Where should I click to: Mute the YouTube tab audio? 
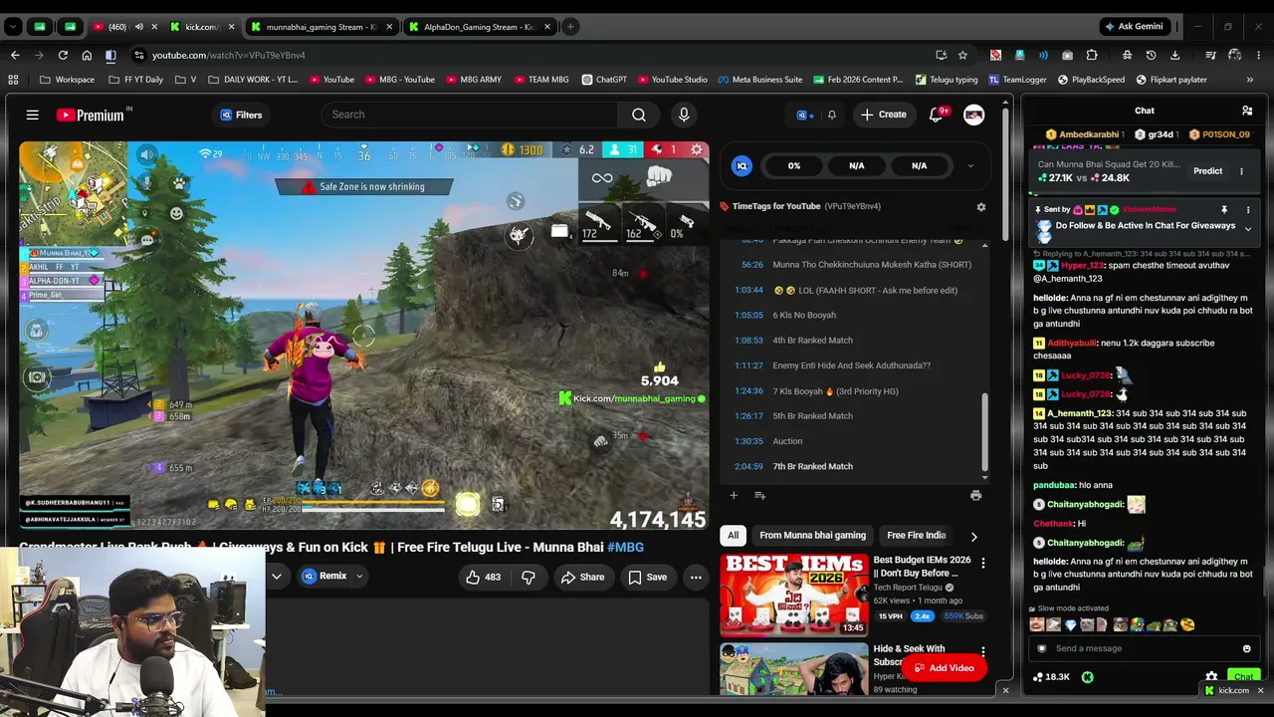coord(138,27)
